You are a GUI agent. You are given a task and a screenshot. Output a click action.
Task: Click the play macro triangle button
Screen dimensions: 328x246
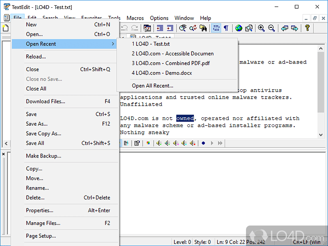pos(212,143)
